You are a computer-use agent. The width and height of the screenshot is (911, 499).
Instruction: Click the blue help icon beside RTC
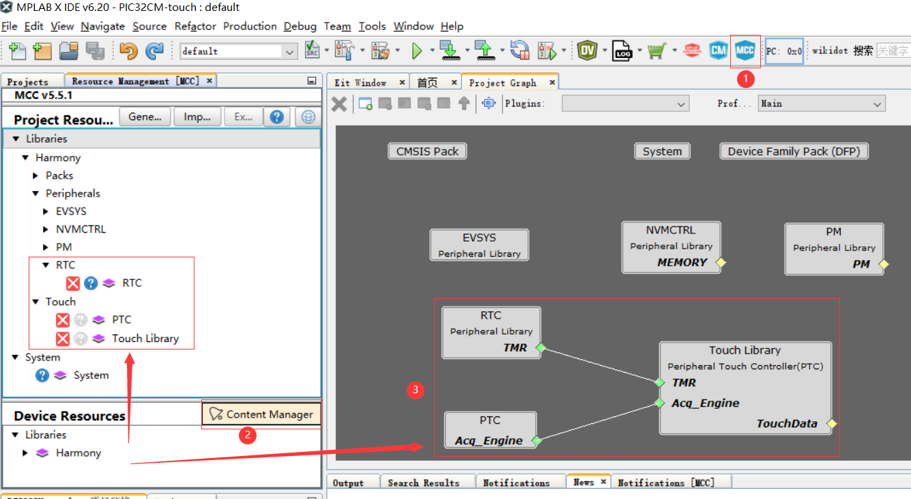(x=91, y=283)
